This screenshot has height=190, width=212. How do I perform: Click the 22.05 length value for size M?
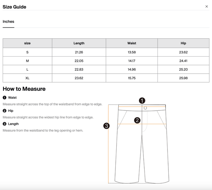point(79,61)
